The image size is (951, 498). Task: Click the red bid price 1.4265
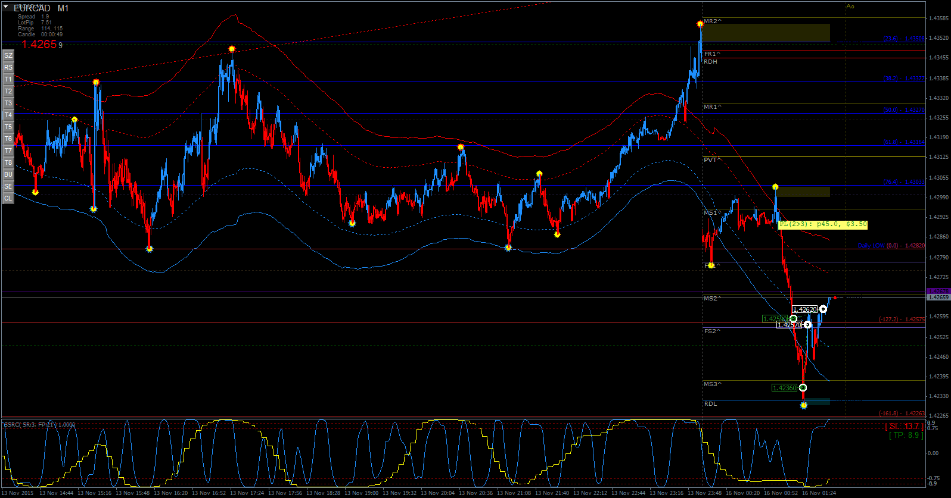point(39,45)
